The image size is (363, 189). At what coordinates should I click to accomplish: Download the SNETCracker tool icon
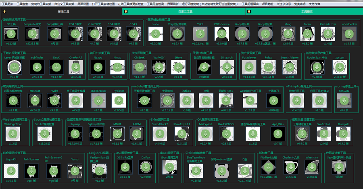[98, 101]
